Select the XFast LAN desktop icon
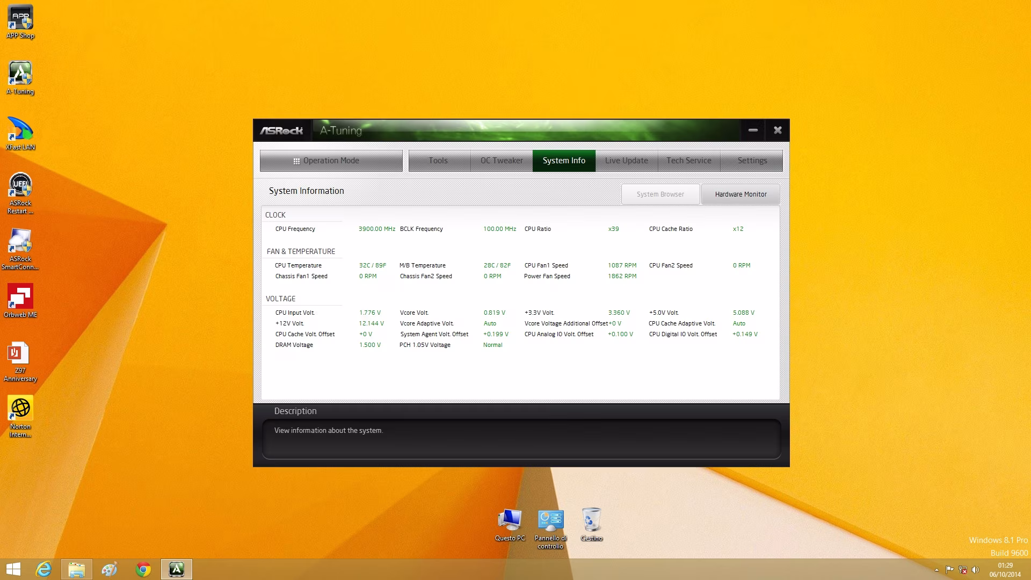 pos(20,134)
